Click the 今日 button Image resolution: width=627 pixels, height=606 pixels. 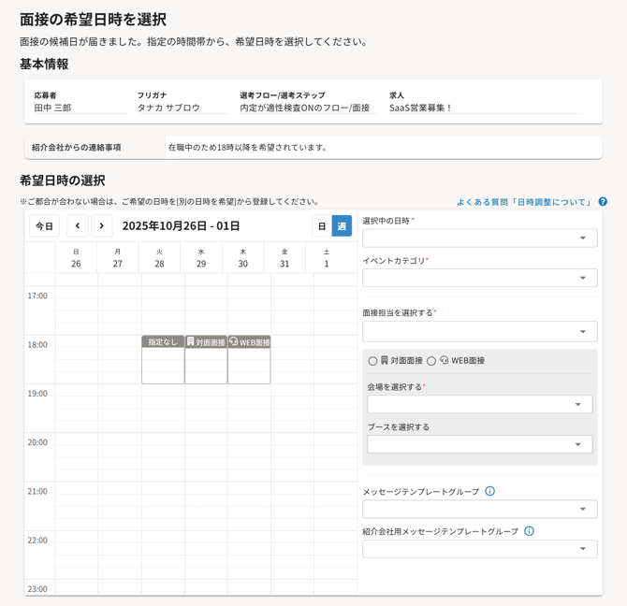(44, 225)
